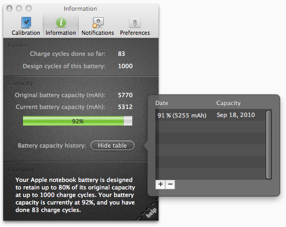This screenshot has height=227, width=286.
Task: Open the Preferences switch icon
Action: point(135,23)
